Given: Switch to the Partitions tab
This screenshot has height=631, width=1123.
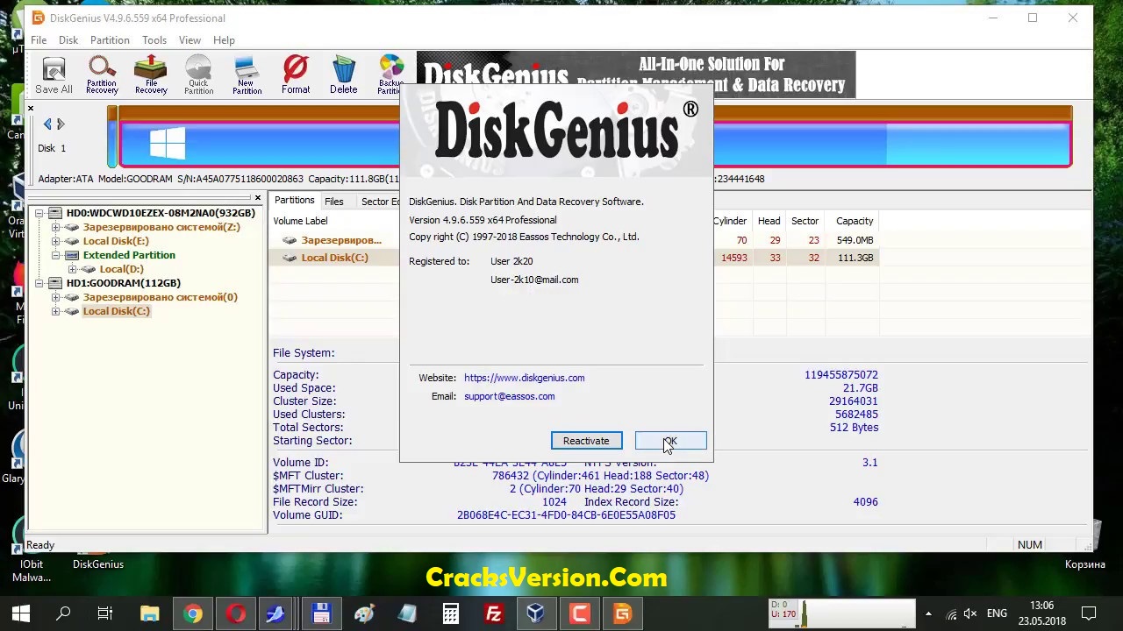Looking at the screenshot, I should click(294, 201).
